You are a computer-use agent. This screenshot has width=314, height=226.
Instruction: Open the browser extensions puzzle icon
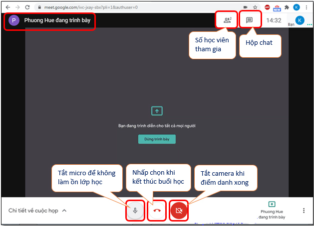point(287,7)
